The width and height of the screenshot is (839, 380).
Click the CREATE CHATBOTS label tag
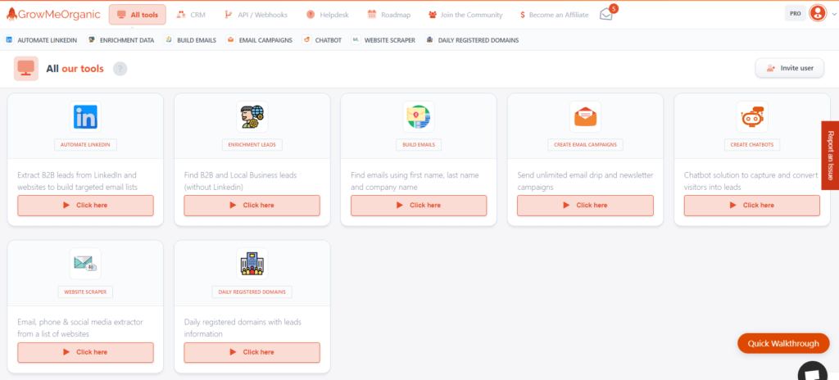(x=752, y=144)
